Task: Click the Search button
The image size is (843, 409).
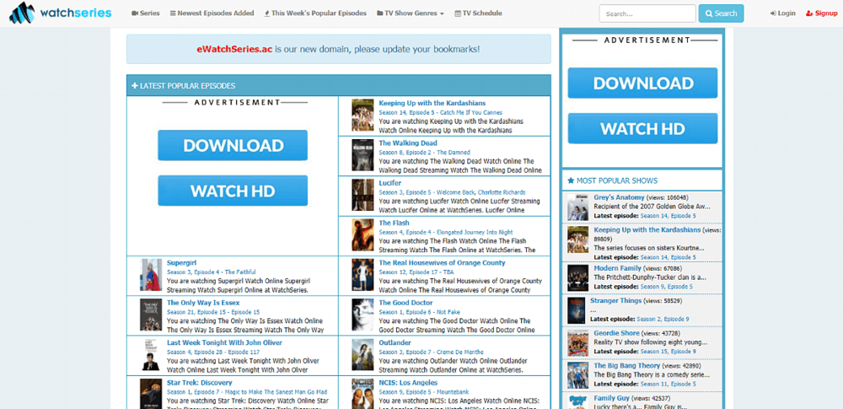Action: click(721, 13)
